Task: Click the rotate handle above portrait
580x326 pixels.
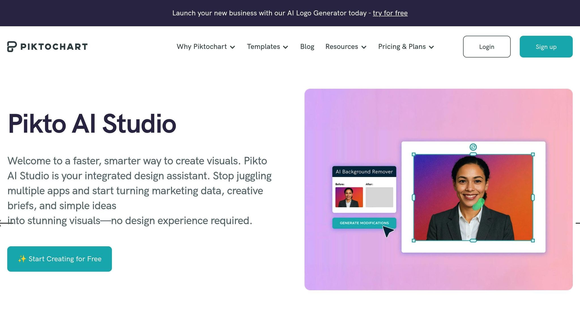Action: (x=473, y=147)
